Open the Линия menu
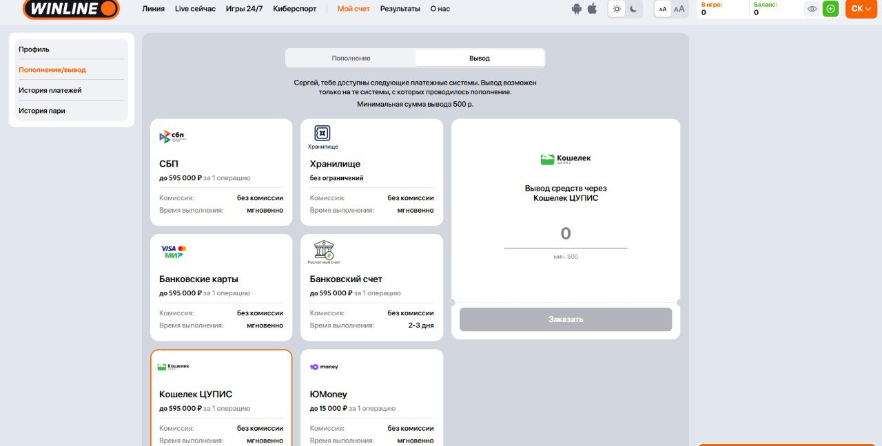The height and width of the screenshot is (446, 882). [x=153, y=9]
